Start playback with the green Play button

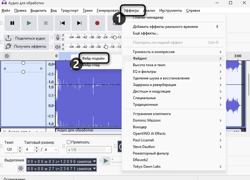29,23
